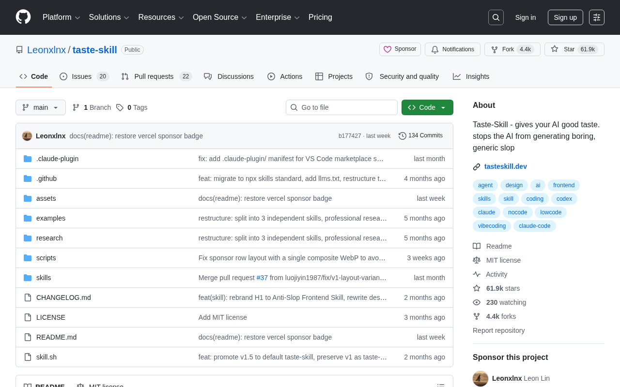This screenshot has height=387, width=620.
Task: Open the skills folder icon
Action: coord(28,278)
